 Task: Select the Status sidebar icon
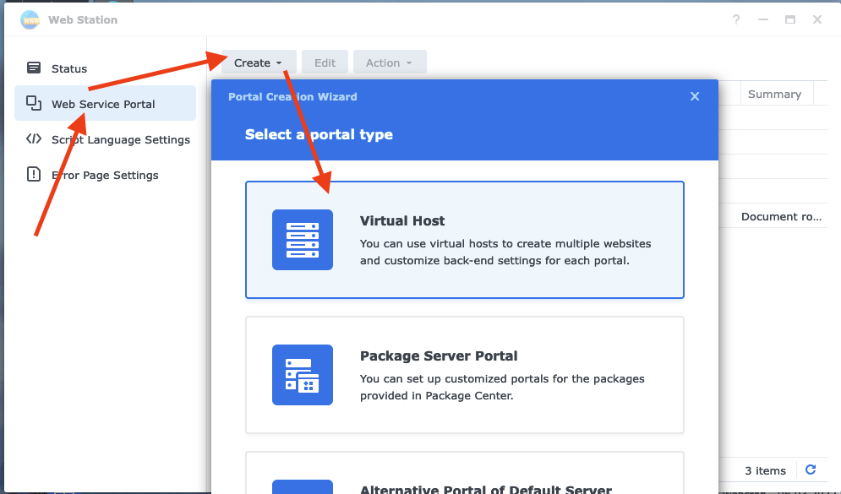tap(35, 68)
